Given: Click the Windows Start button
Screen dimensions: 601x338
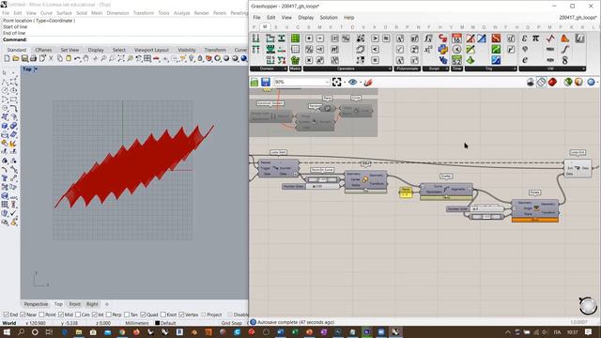Looking at the screenshot, I should 7,331.
